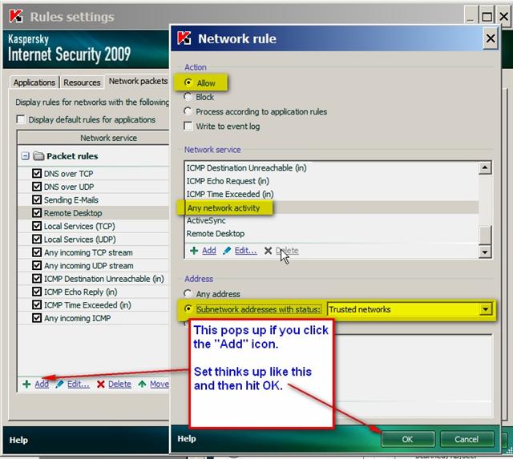The height and width of the screenshot is (459, 513).
Task: Uncheck ICMP Destination Unreachable (in) packet rule
Action: coord(37,279)
